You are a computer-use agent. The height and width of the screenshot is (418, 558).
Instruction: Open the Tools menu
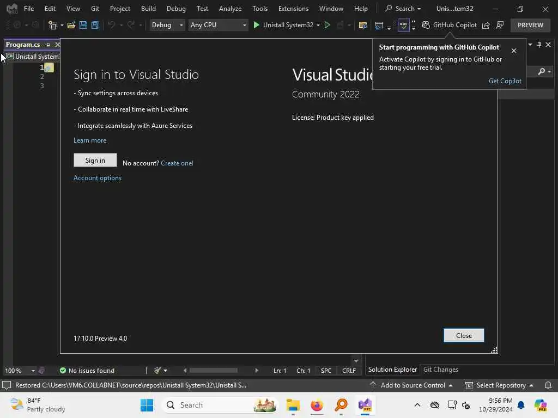point(260,9)
